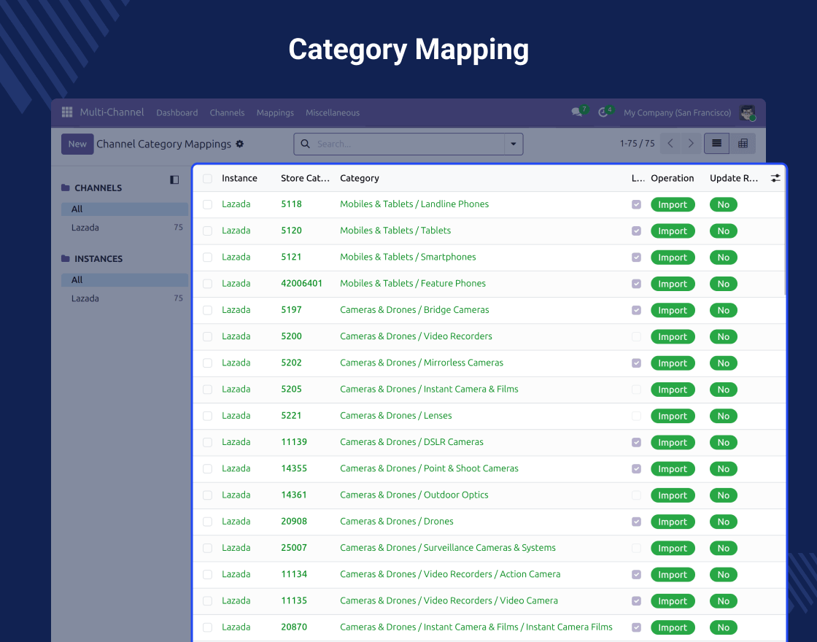Click Import badge for DSLR Cameras row
817x642 pixels.
pos(673,442)
